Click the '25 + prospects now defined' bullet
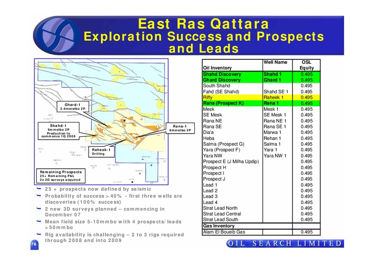The width and height of the screenshot is (371, 262). tap(98, 189)
